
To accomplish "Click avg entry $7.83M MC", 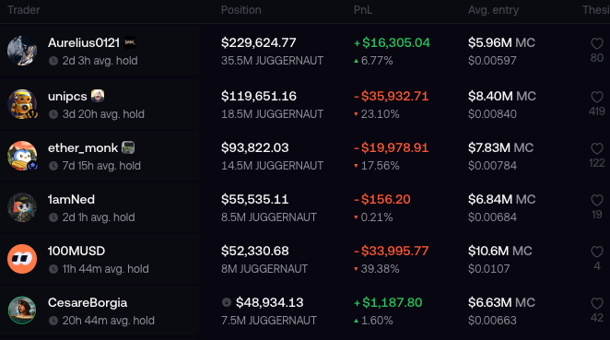I will pos(500,147).
